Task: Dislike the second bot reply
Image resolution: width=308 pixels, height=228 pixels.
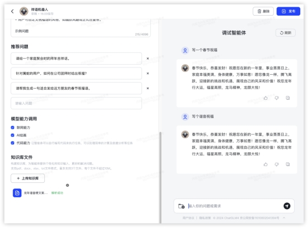Action: [x=277, y=164]
